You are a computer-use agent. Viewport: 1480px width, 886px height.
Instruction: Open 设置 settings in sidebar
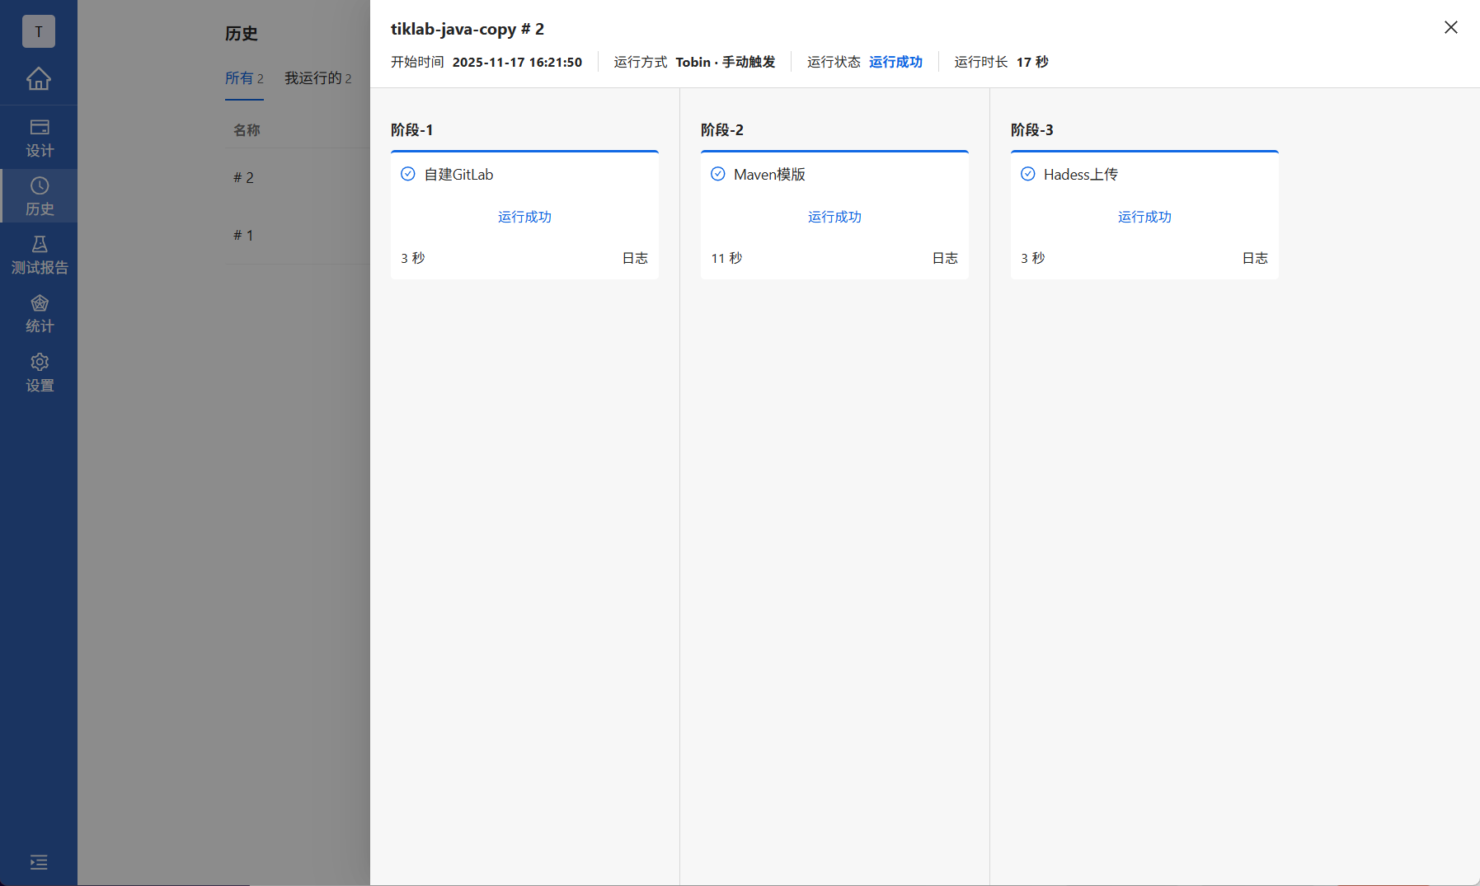[39, 373]
